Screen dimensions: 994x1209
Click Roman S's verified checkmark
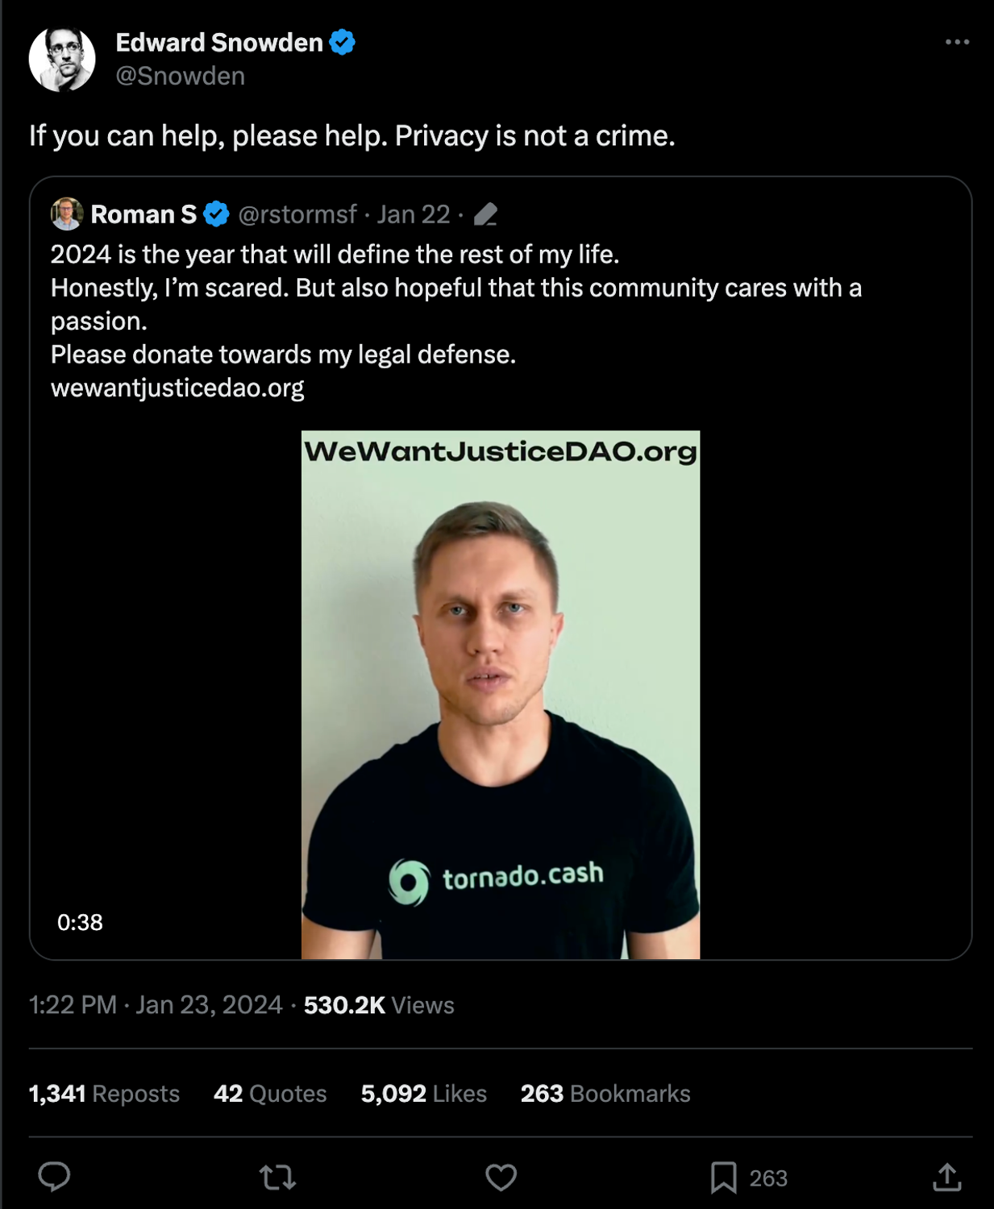coord(214,214)
